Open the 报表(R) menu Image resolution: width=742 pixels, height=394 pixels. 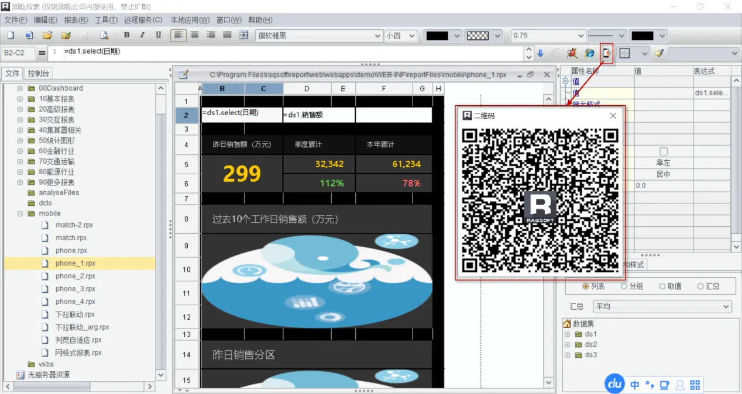pyautogui.click(x=76, y=20)
